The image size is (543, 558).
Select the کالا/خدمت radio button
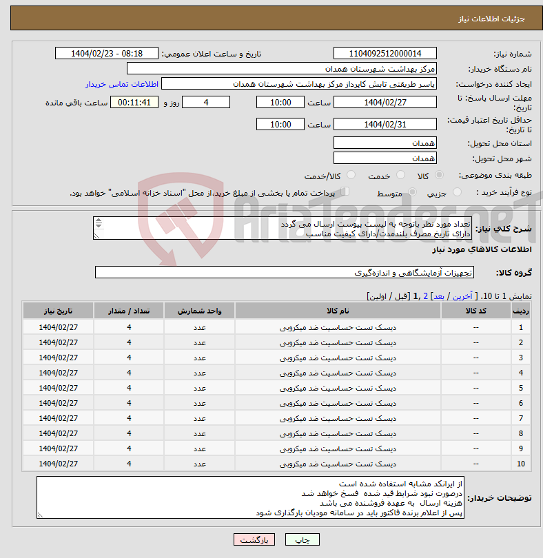pos(351,175)
